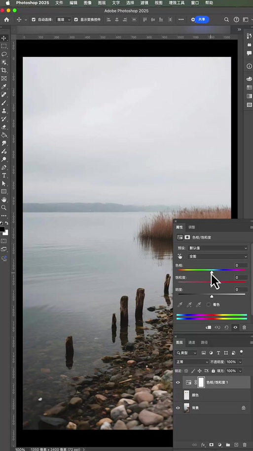The width and height of the screenshot is (253, 451).
Task: Select the Zoom tool
Action: pyautogui.click(x=4, y=207)
